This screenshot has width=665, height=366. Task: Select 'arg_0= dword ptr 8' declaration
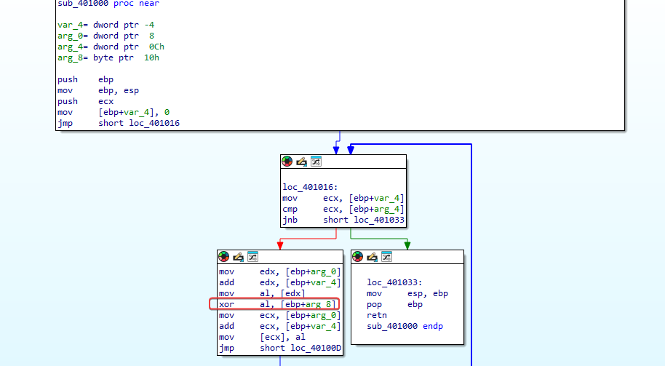pyautogui.click(x=106, y=36)
